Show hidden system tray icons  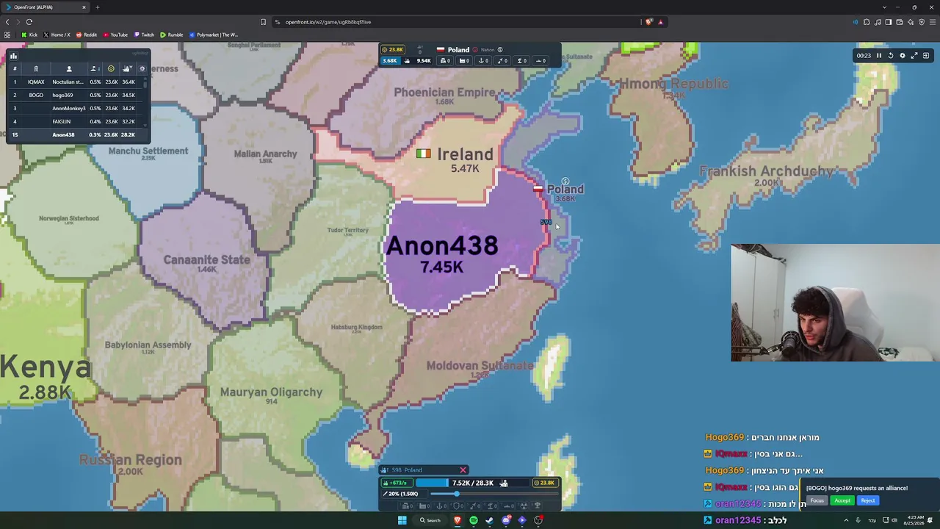click(846, 520)
